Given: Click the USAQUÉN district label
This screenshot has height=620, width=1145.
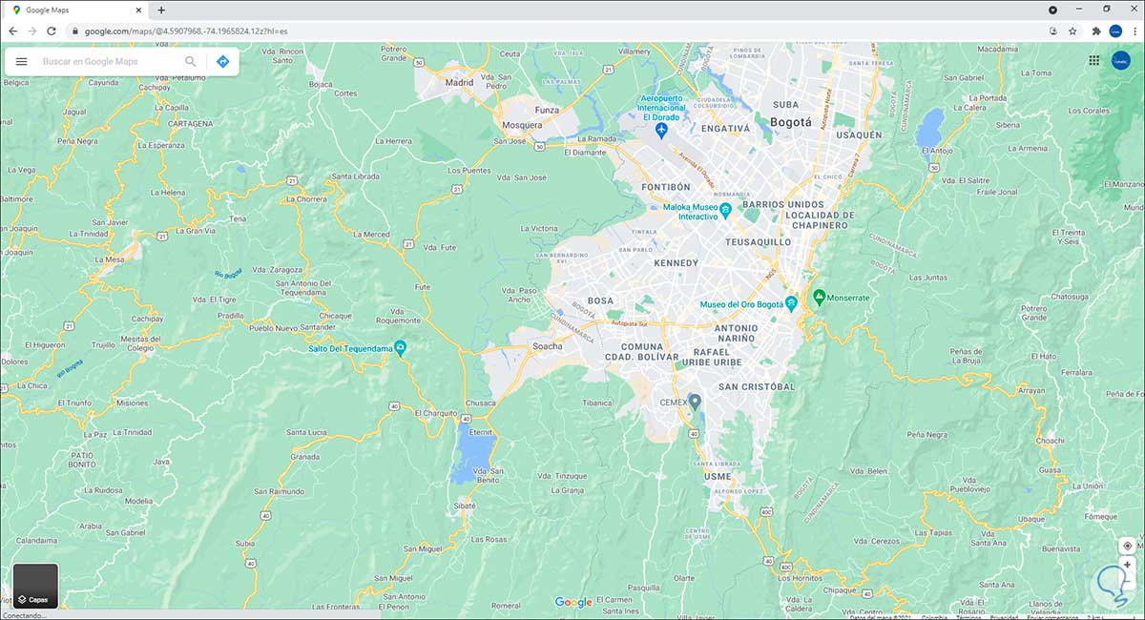Looking at the screenshot, I should coord(859,135).
